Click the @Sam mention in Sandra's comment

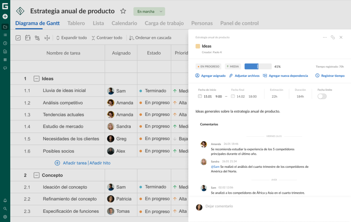point(215,167)
